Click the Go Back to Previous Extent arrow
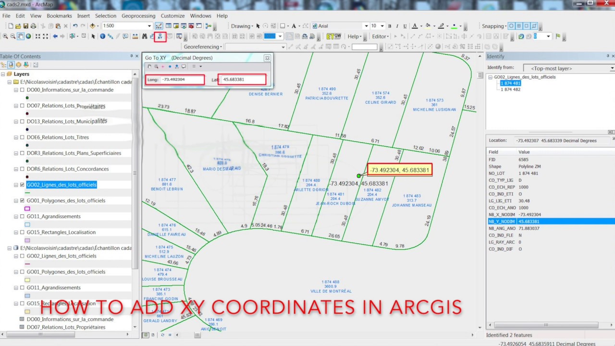This screenshot has height=346, width=615. [55, 37]
